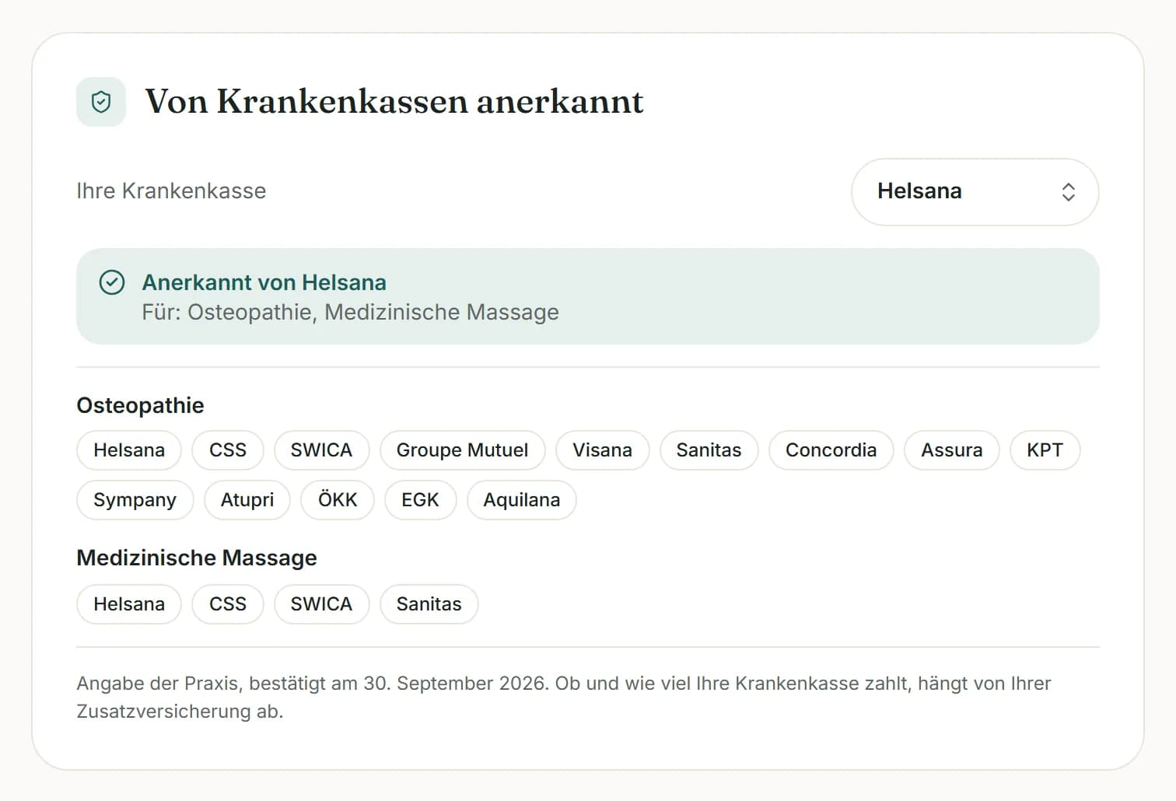Select the Sanitas chip under Osteopathie

(709, 450)
